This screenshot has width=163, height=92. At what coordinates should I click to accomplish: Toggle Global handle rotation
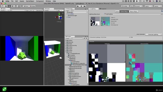tap(32, 6)
